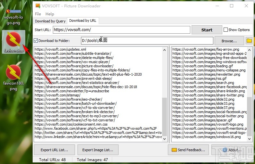Select the broken-link-detector URL row
The height and width of the screenshot is (164, 255).
pyautogui.click(x=98, y=112)
